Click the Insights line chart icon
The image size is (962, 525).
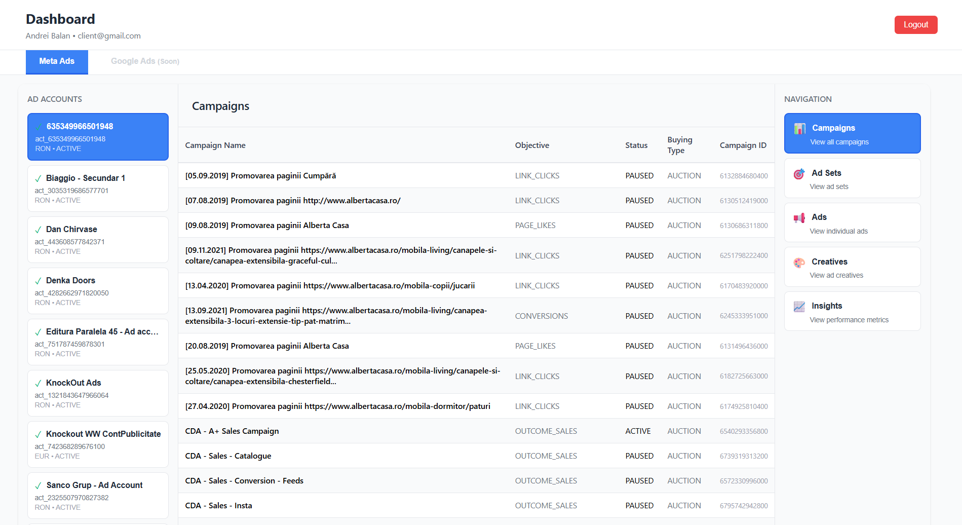tap(799, 307)
